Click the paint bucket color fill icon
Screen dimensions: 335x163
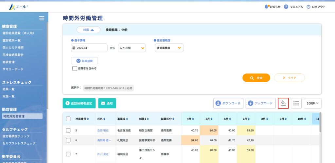coord(283,103)
